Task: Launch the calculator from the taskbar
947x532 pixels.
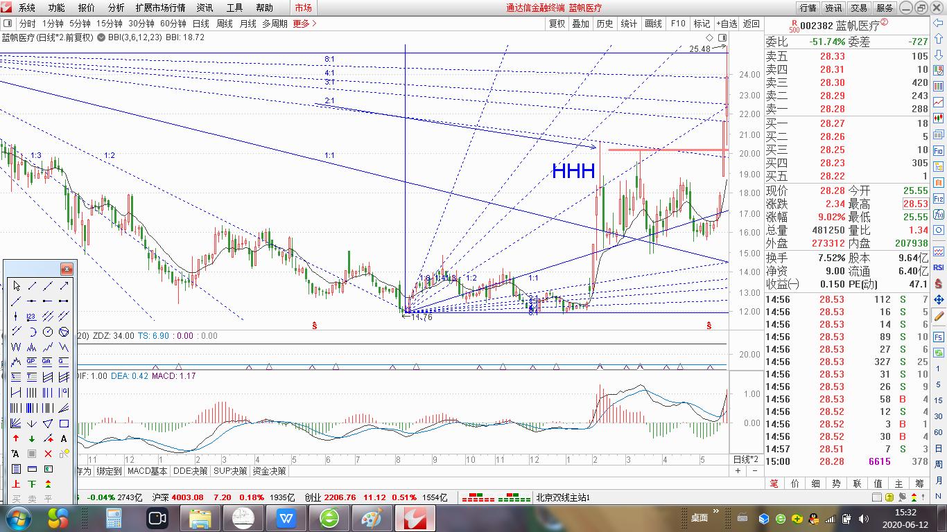Action: pyautogui.click(x=113, y=517)
